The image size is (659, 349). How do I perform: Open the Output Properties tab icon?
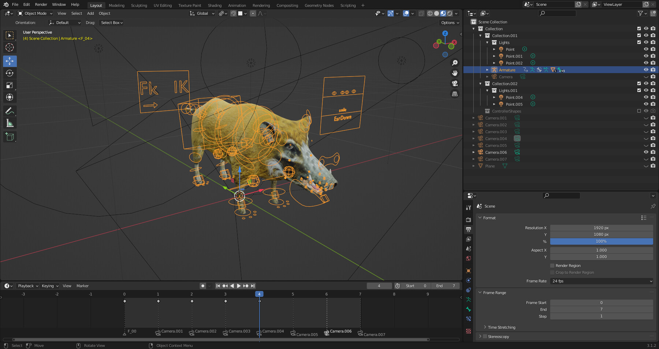469,230
